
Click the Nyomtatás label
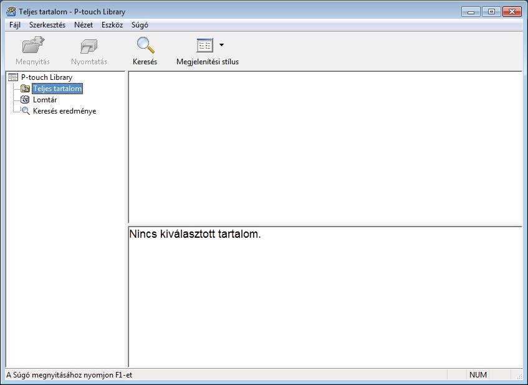(89, 62)
